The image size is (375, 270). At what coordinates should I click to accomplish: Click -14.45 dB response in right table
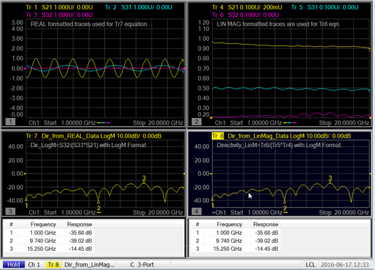[x=267, y=249]
